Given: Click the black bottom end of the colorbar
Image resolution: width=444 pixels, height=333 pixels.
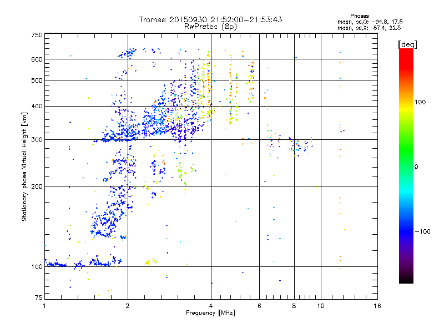Looking at the screenshot, I should (406, 279).
